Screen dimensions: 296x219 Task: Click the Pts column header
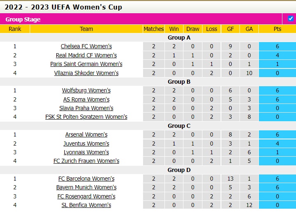pyautogui.click(x=277, y=29)
